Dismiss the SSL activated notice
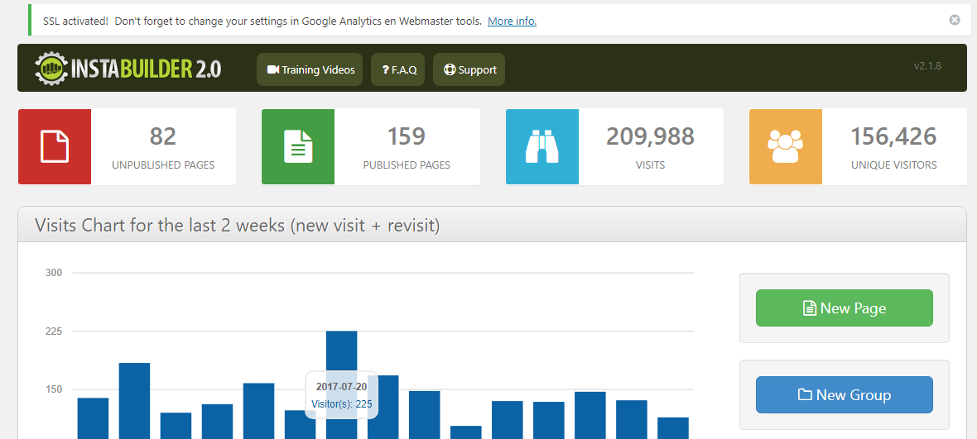 954,20
